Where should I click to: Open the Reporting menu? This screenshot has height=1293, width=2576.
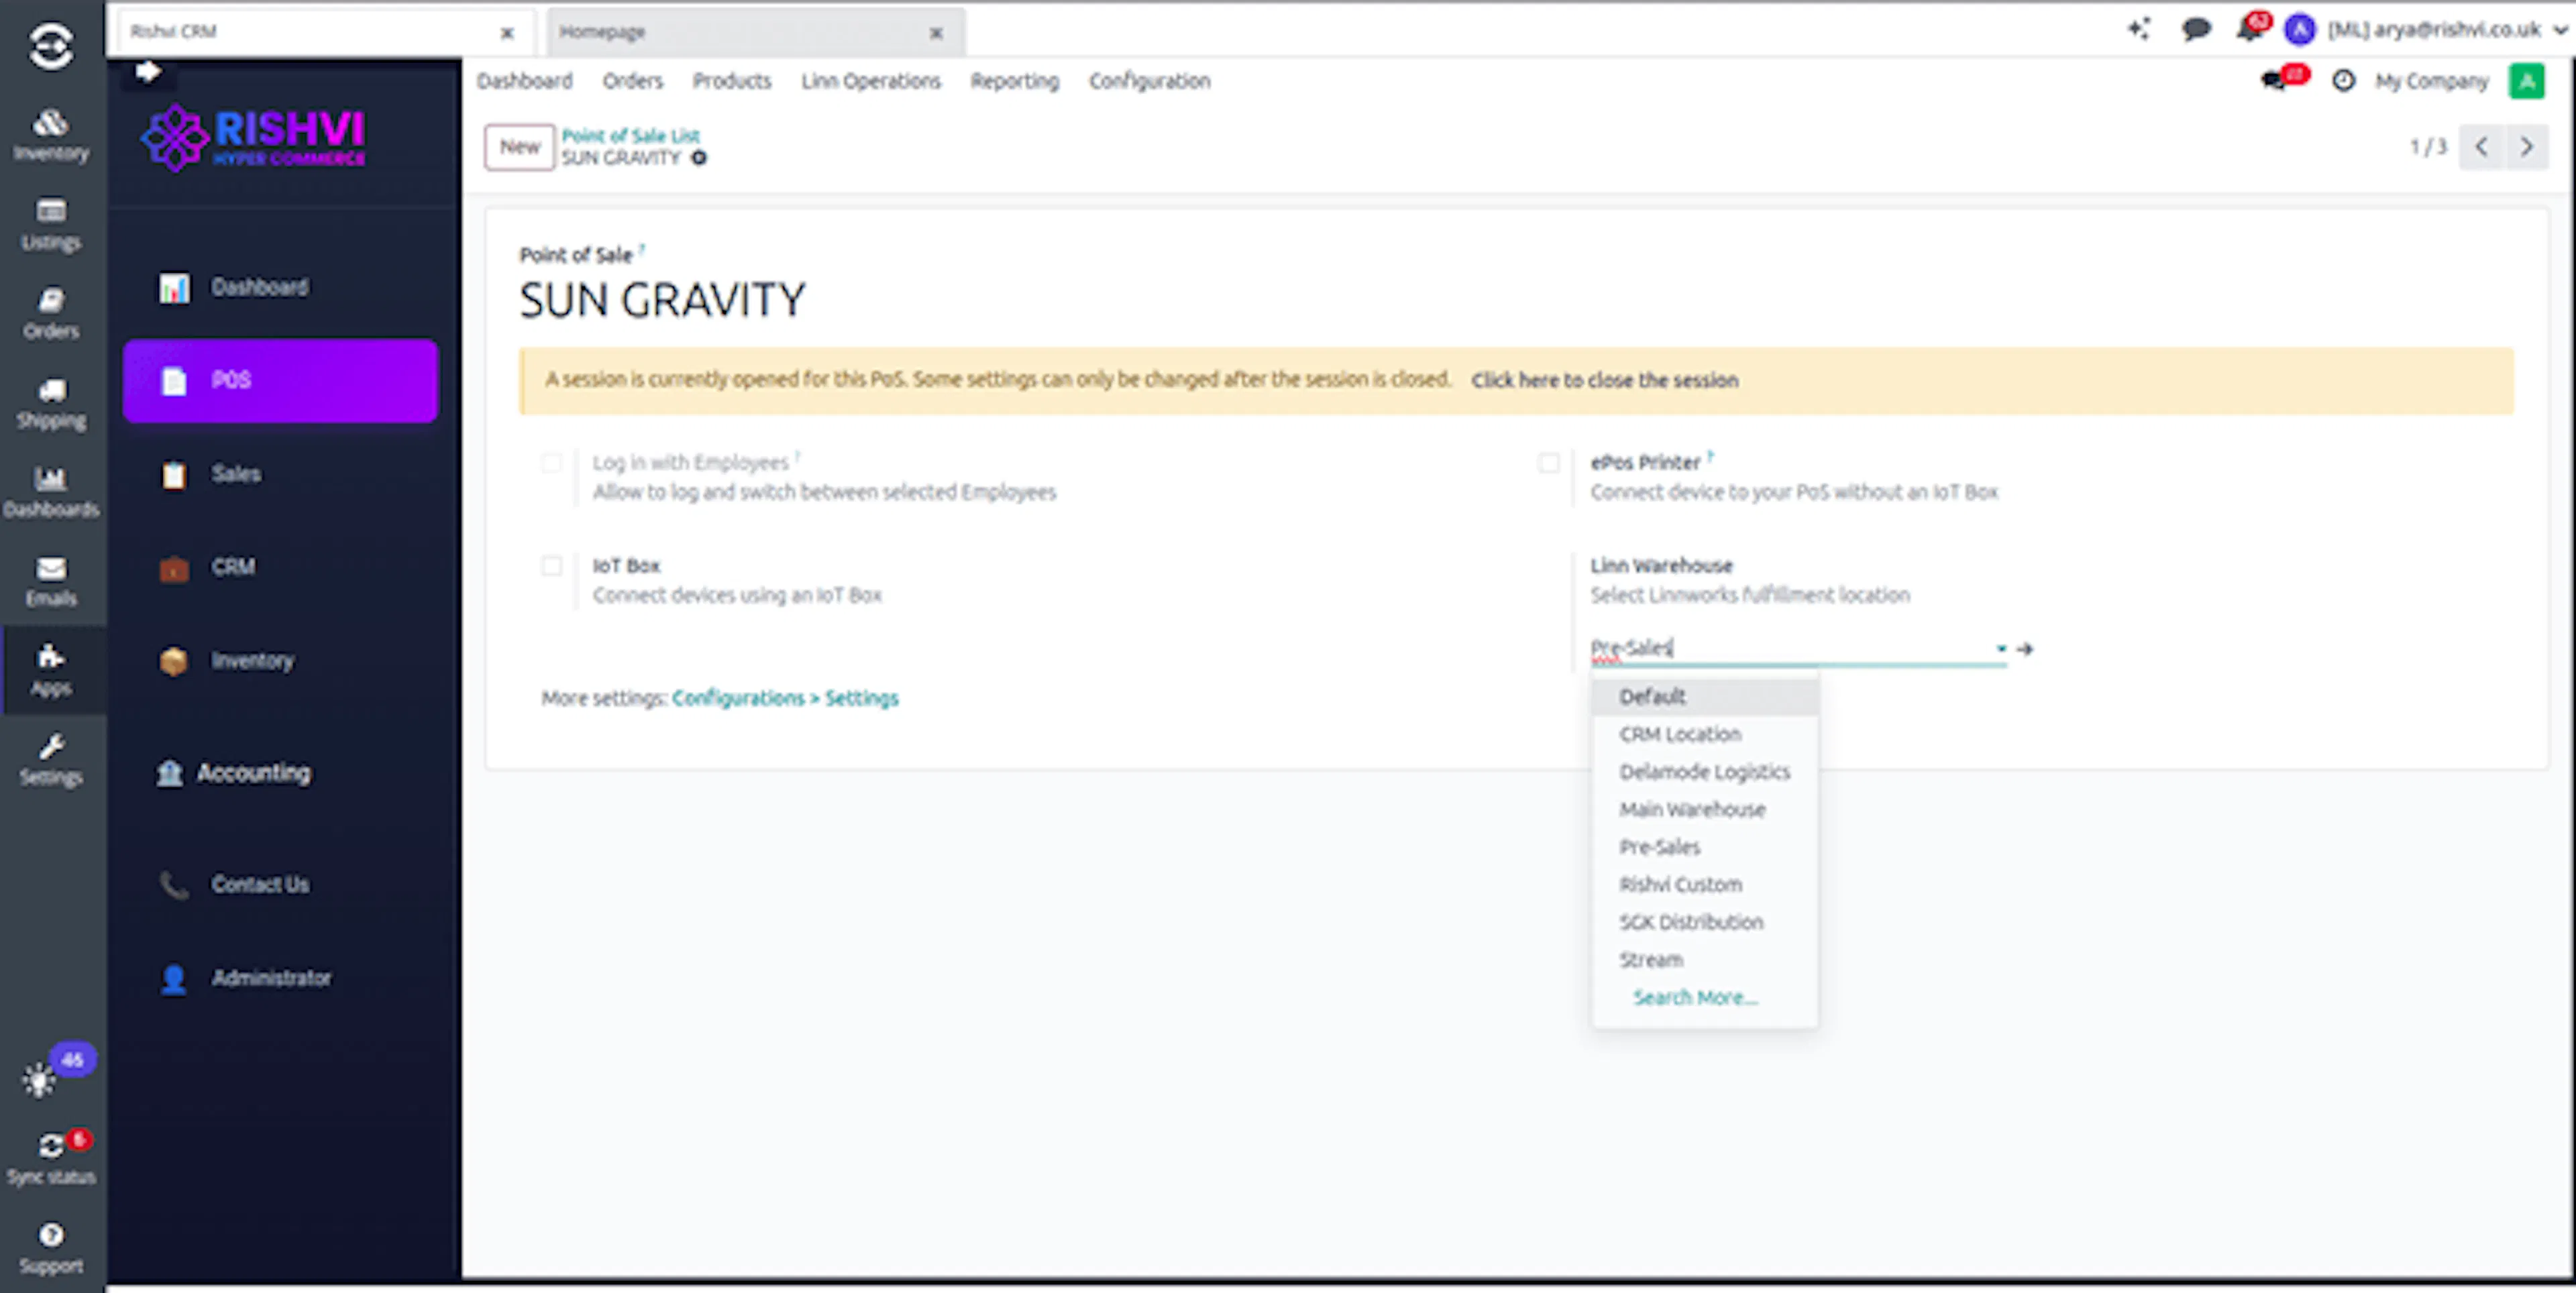1014,81
